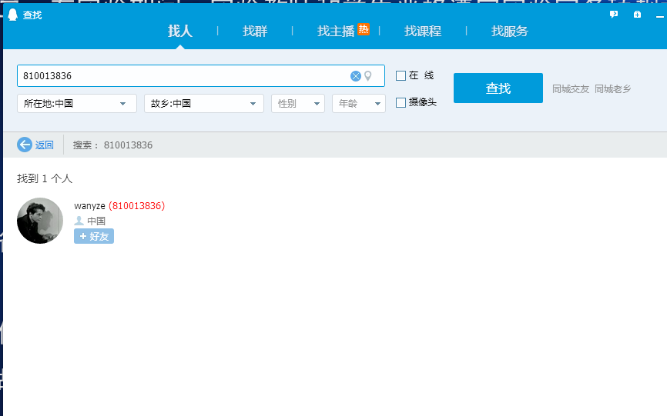Click the QQ penguin logo icon

pos(13,15)
